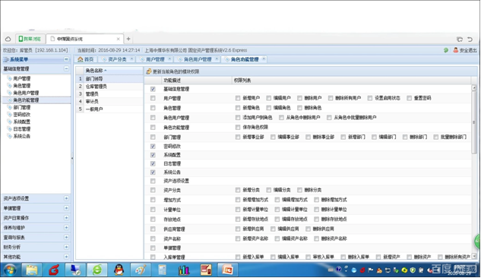481x278 pixels.
Task: Click the 安全退出 person icon
Action: tap(455, 50)
